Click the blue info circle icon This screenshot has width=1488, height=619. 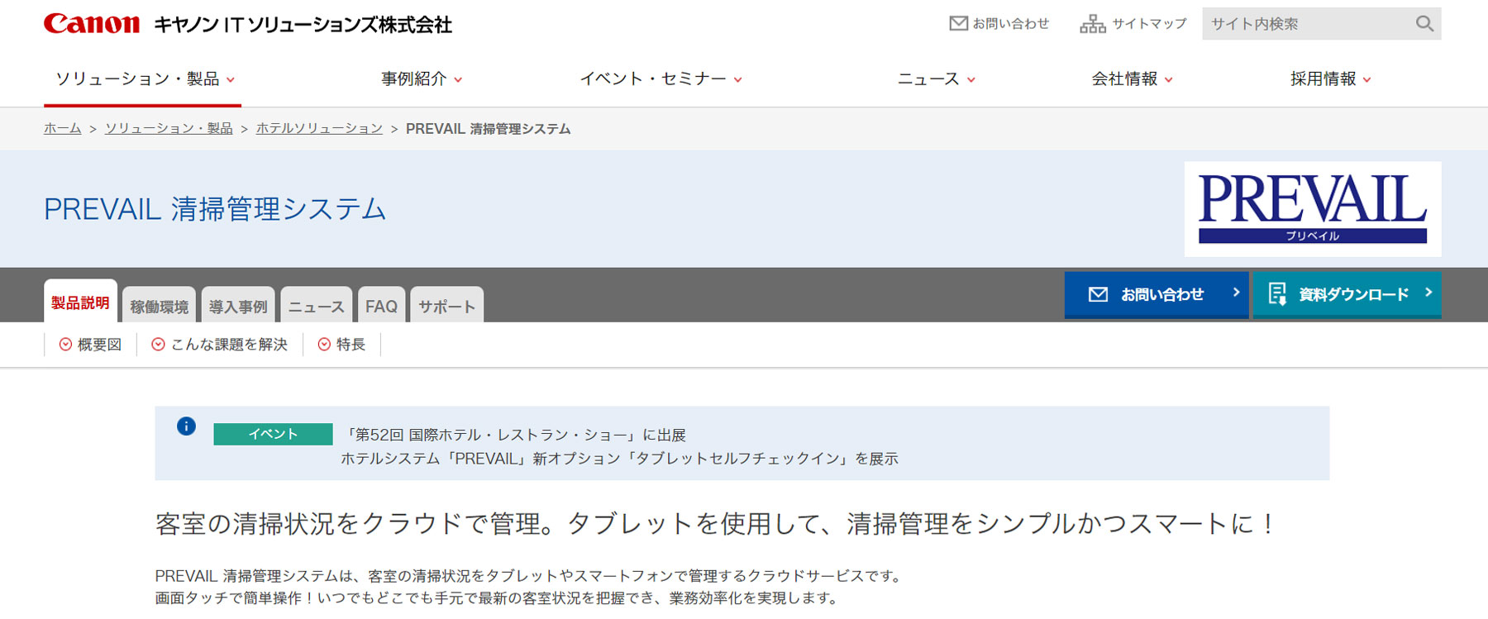coord(186,426)
